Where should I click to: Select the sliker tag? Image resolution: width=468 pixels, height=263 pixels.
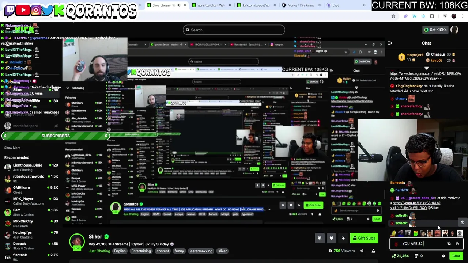tap(222, 251)
